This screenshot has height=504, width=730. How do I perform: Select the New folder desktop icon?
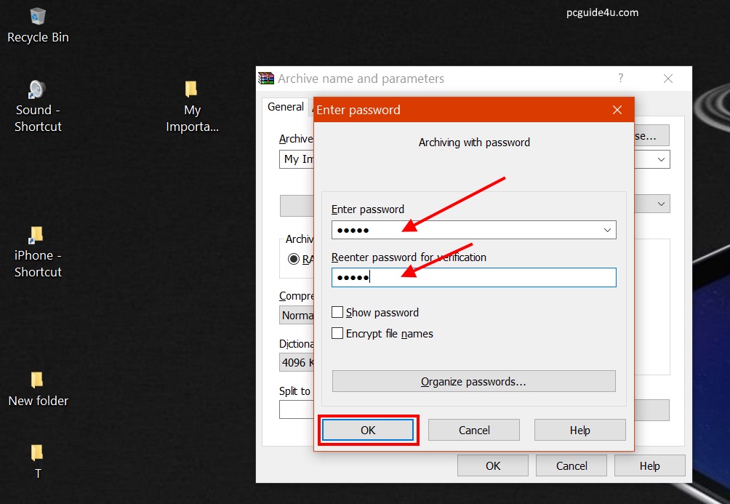point(38,380)
